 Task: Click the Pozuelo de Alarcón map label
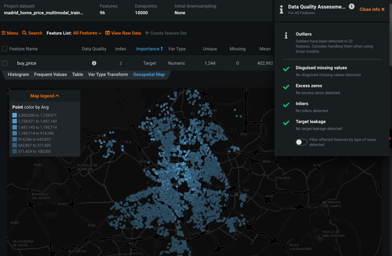(87, 167)
